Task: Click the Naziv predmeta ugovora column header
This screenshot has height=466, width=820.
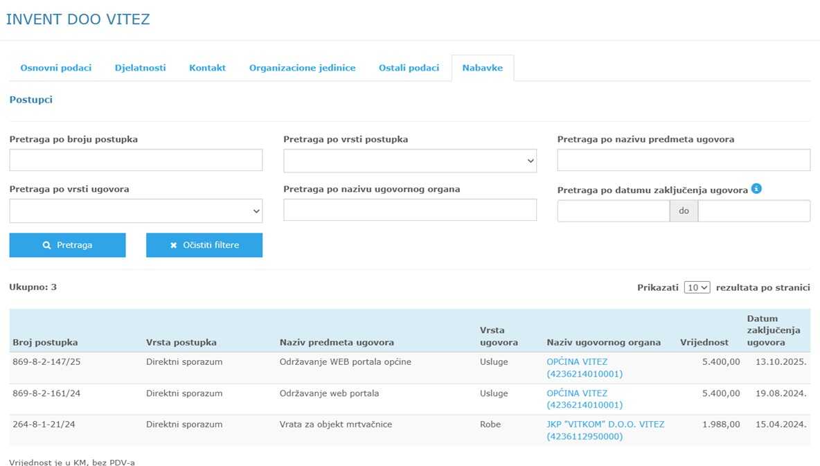Action: tap(337, 343)
